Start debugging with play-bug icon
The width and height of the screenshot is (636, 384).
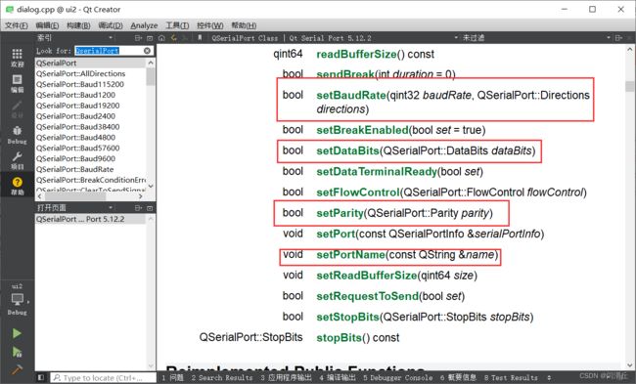(17, 352)
